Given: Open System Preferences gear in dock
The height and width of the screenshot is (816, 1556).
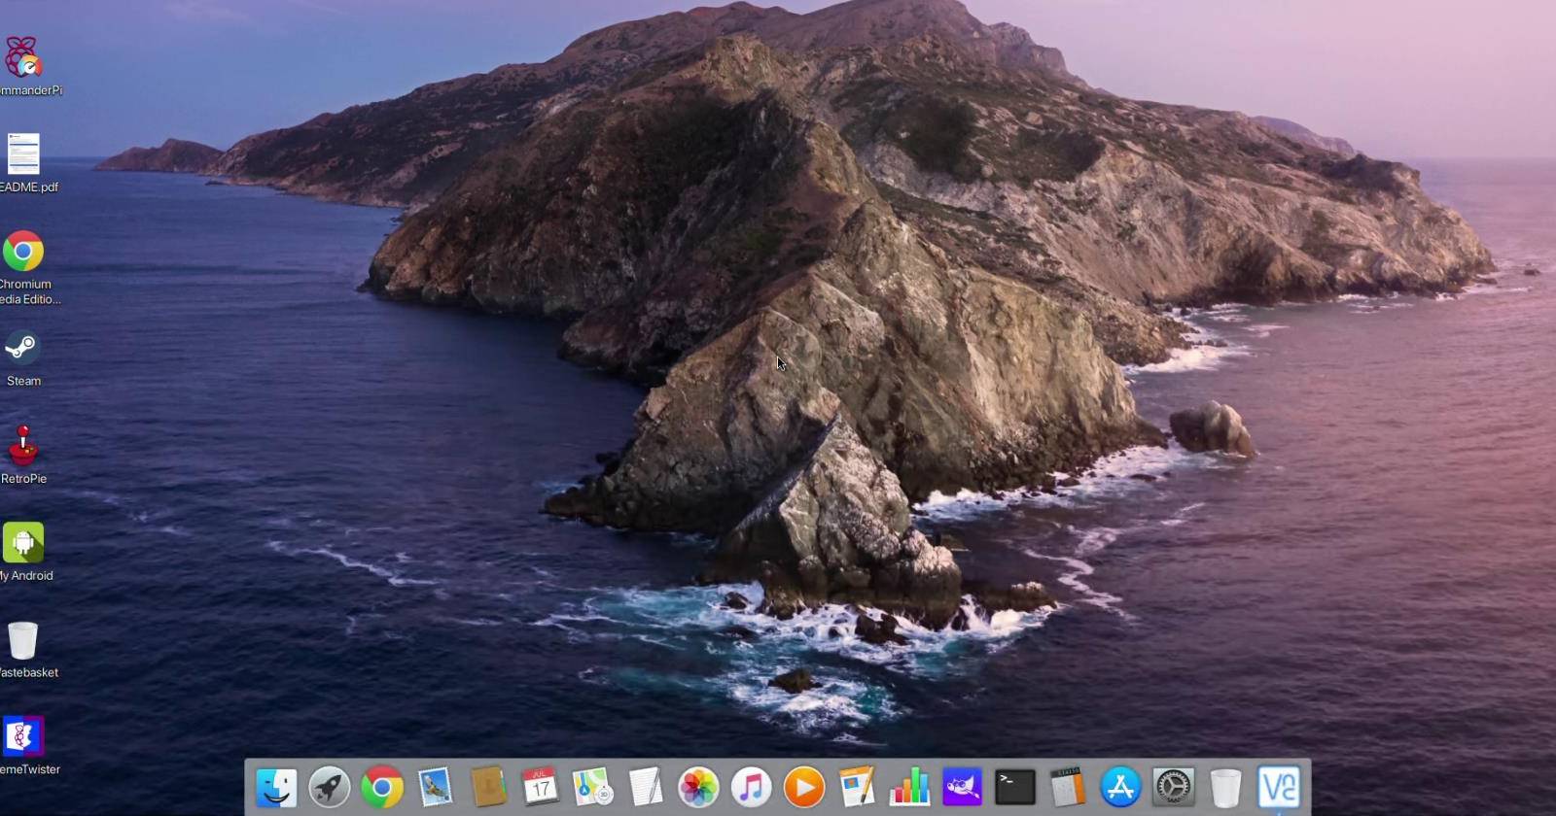Looking at the screenshot, I should click(1173, 787).
